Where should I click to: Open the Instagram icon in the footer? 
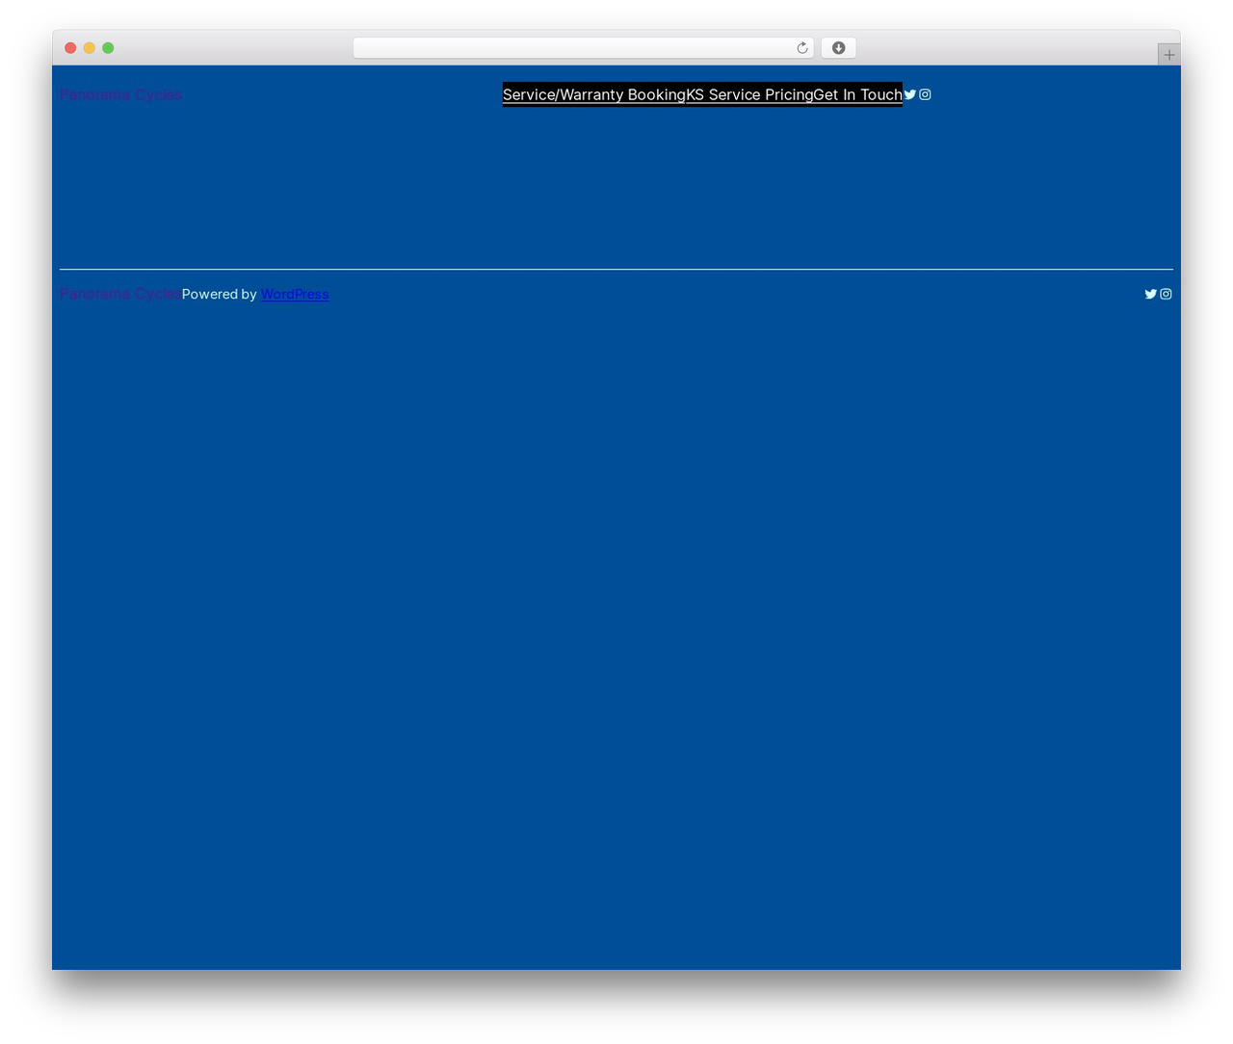[1166, 294]
